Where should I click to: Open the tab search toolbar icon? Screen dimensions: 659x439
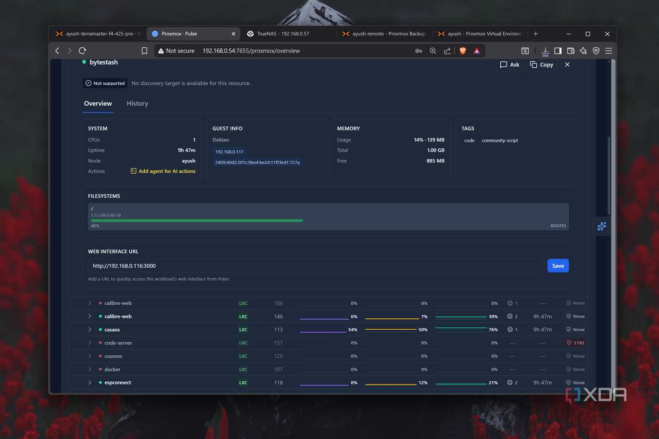(x=525, y=50)
